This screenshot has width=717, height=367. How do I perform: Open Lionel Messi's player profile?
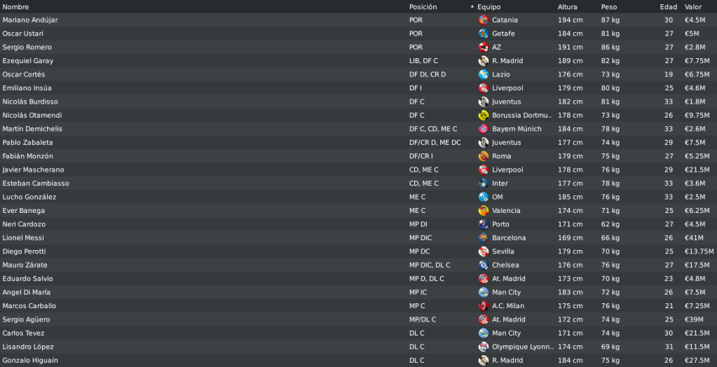(23, 238)
